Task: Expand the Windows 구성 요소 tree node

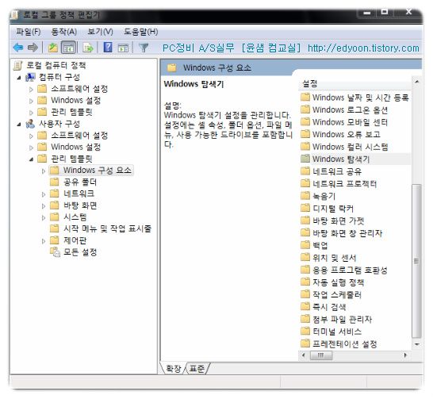Action: [44, 171]
